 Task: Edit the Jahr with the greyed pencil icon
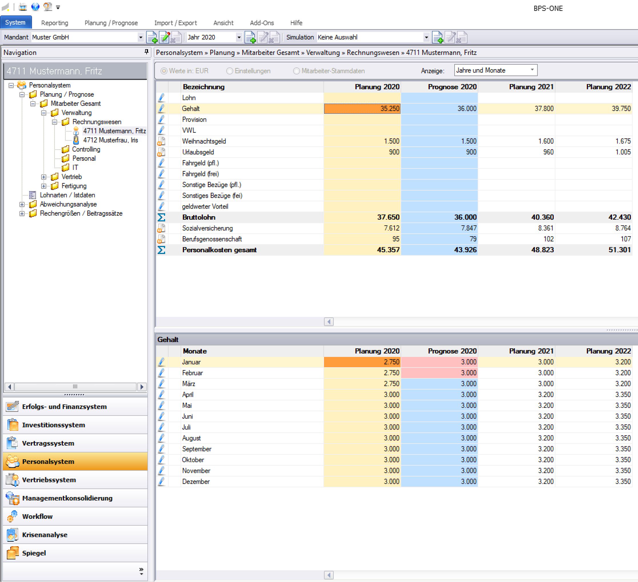[x=263, y=37]
